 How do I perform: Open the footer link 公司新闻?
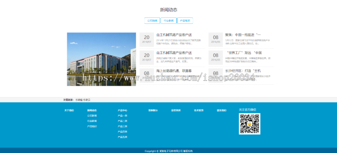[92, 116]
